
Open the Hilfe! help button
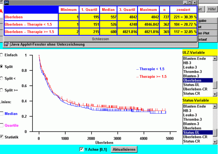(211, 9)
